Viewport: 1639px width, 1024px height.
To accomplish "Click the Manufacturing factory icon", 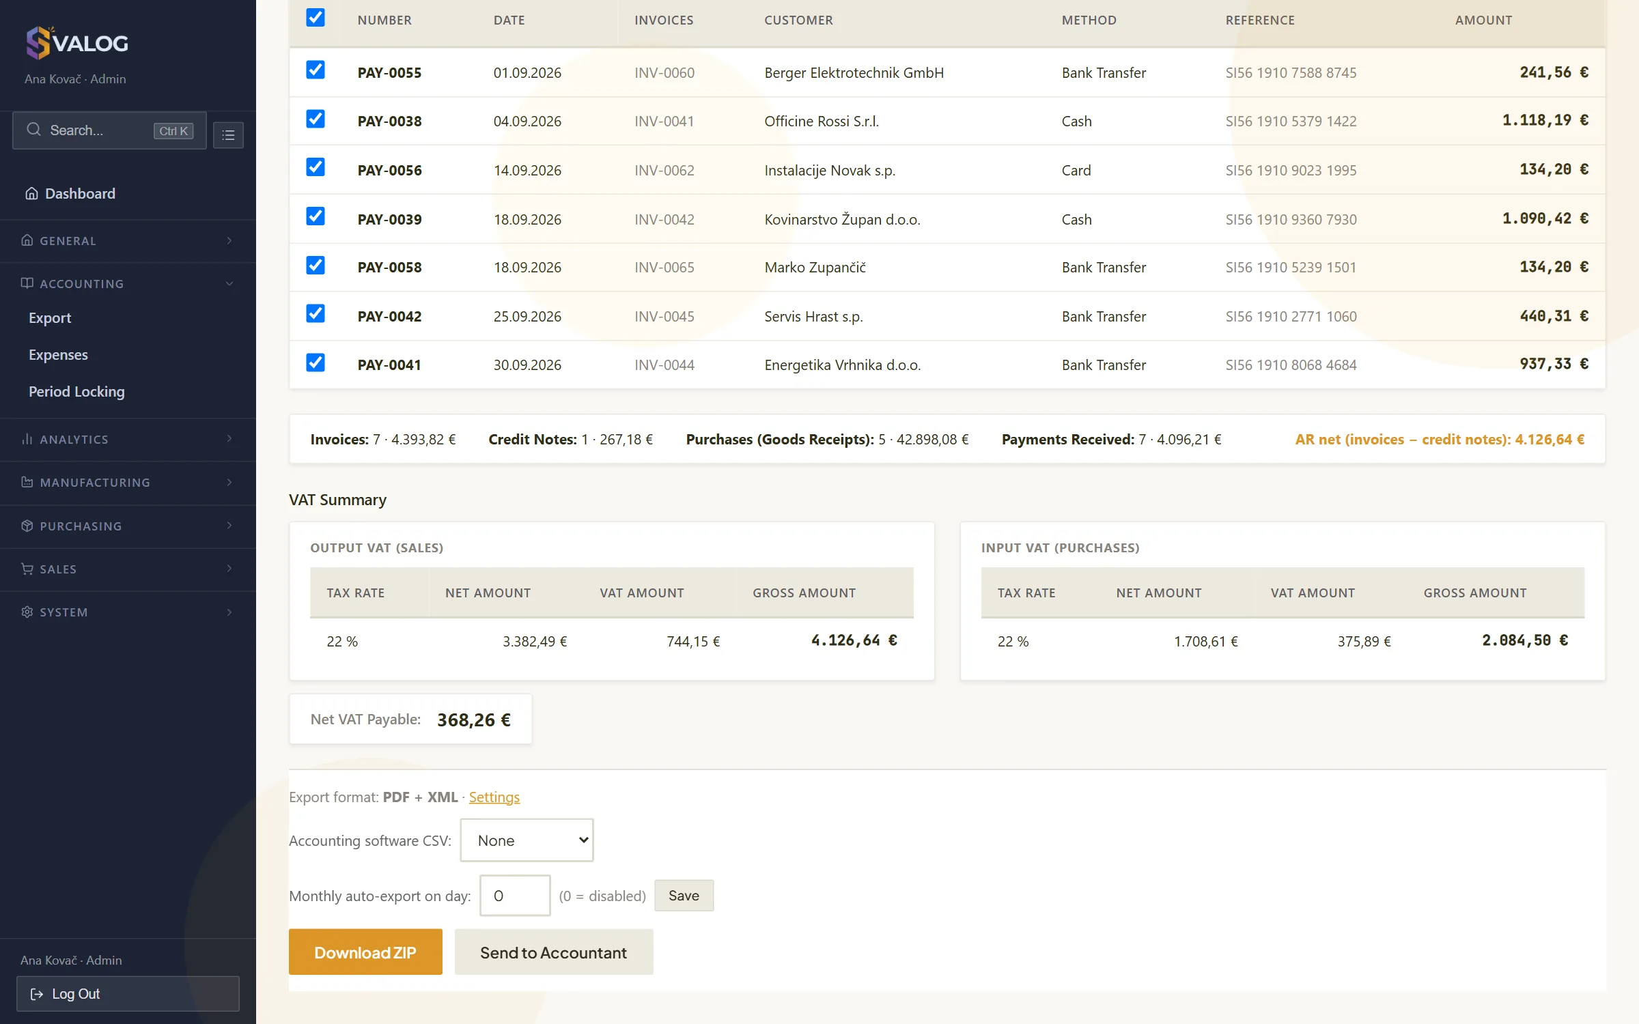I will [27, 482].
